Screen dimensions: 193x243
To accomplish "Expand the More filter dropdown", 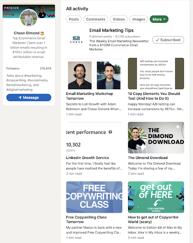I will (x=159, y=19).
